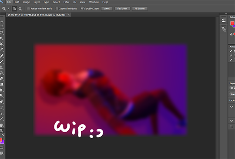Swap foreground and background colors

(3, 135)
